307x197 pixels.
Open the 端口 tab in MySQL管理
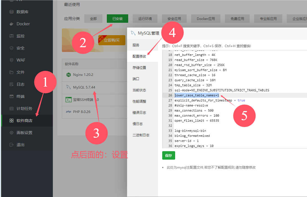point(143,79)
